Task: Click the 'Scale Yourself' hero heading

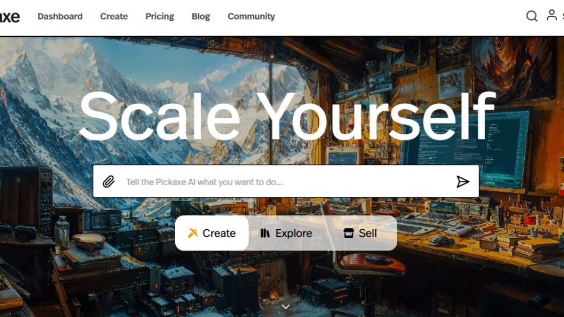Action: coord(287,116)
